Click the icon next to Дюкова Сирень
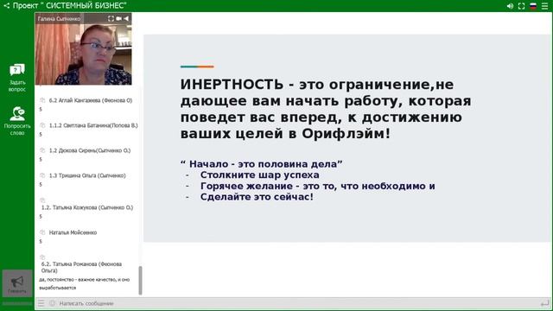 tap(42, 150)
